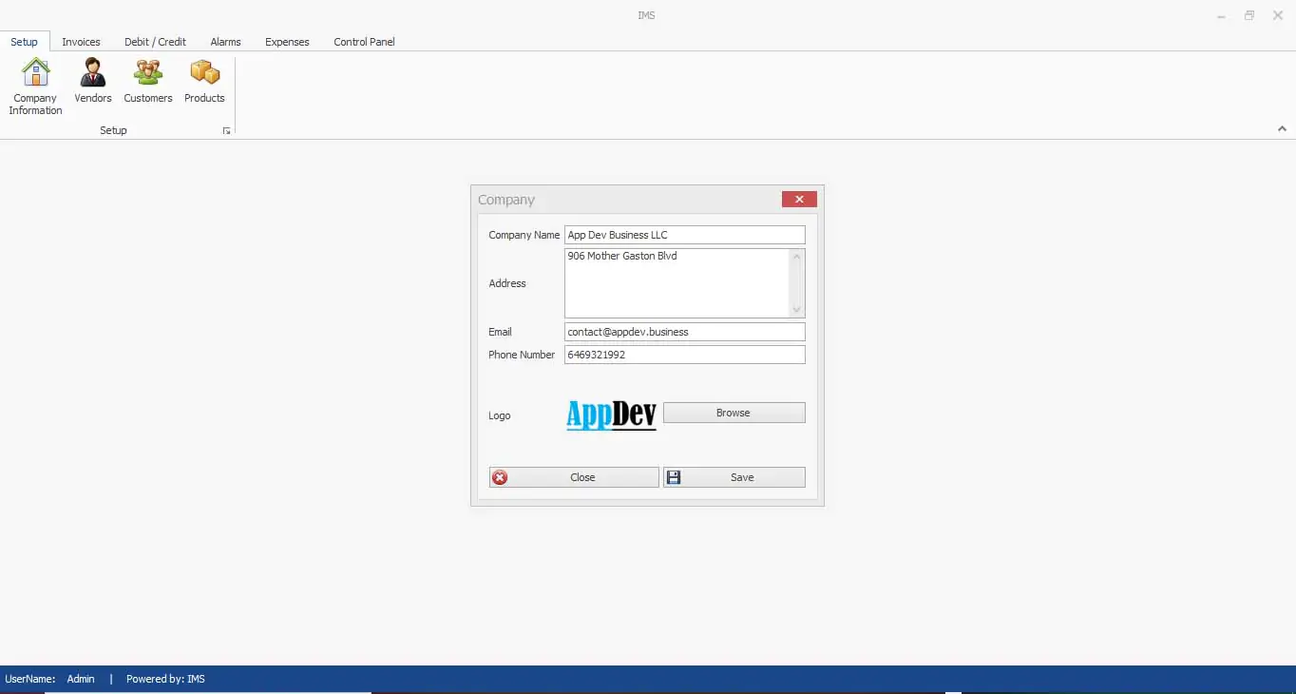Collapse the ribbon using chevron arrow
The width and height of the screenshot is (1296, 694).
[x=1282, y=129]
